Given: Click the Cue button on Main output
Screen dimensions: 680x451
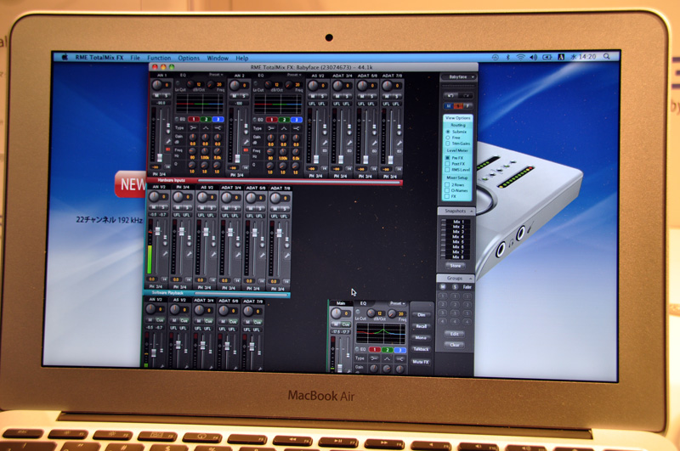Looking at the screenshot, I should 345,324.
